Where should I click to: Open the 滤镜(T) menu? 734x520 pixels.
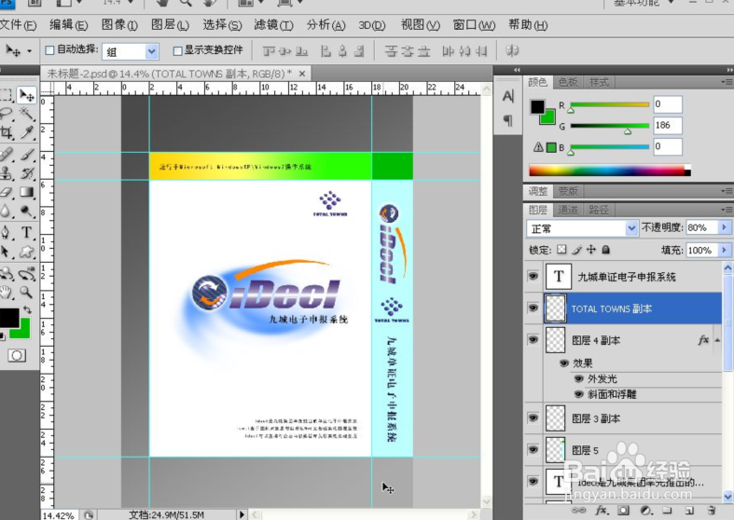[273, 25]
